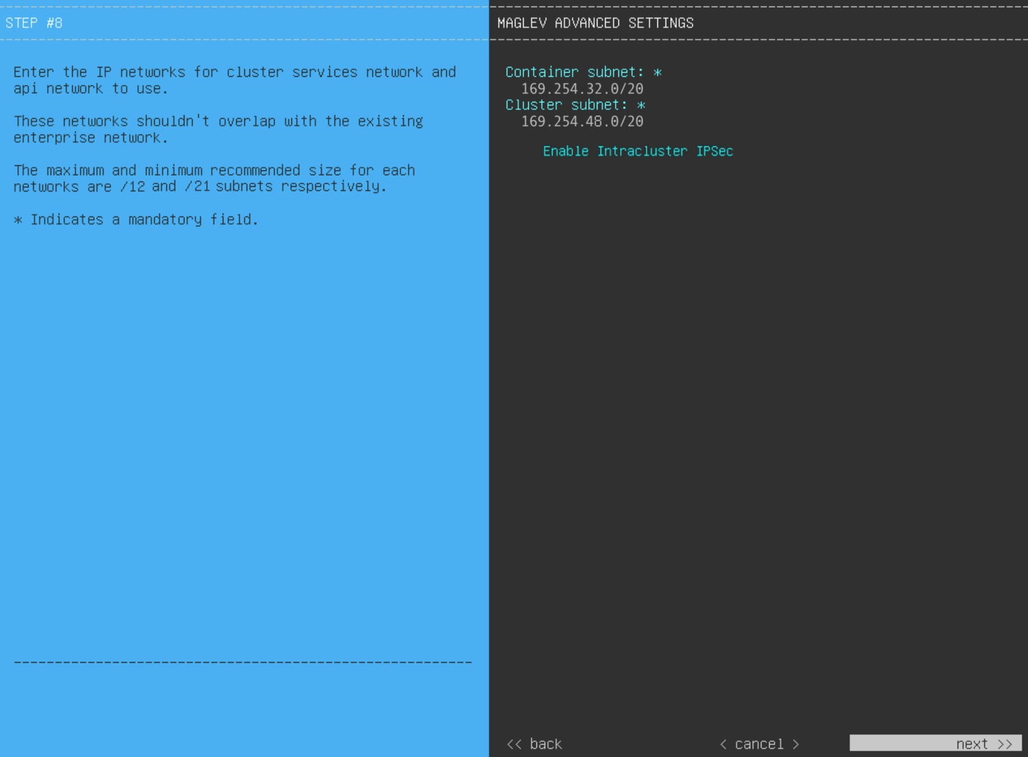Return to the previous step with back

[534, 744]
